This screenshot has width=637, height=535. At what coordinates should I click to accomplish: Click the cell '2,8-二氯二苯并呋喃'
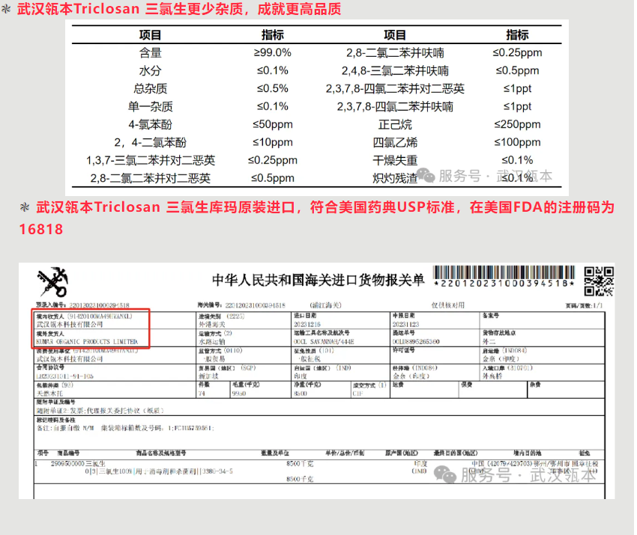pyautogui.click(x=395, y=52)
